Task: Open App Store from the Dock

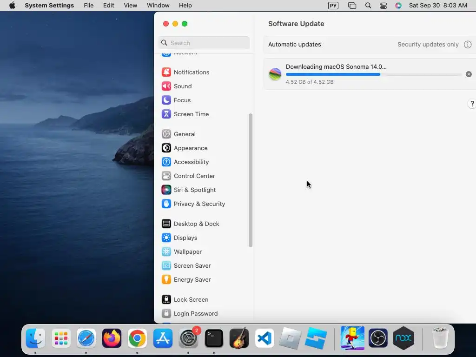Action: coord(163,338)
